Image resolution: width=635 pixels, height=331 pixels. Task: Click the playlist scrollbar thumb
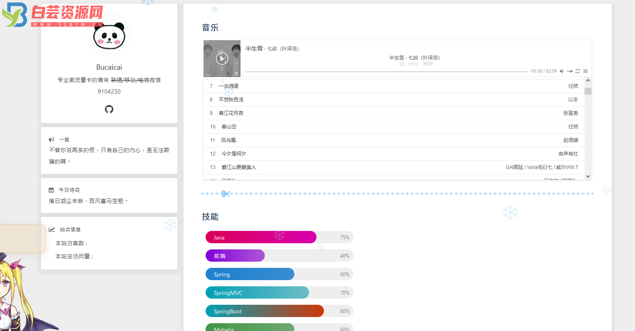(588, 91)
